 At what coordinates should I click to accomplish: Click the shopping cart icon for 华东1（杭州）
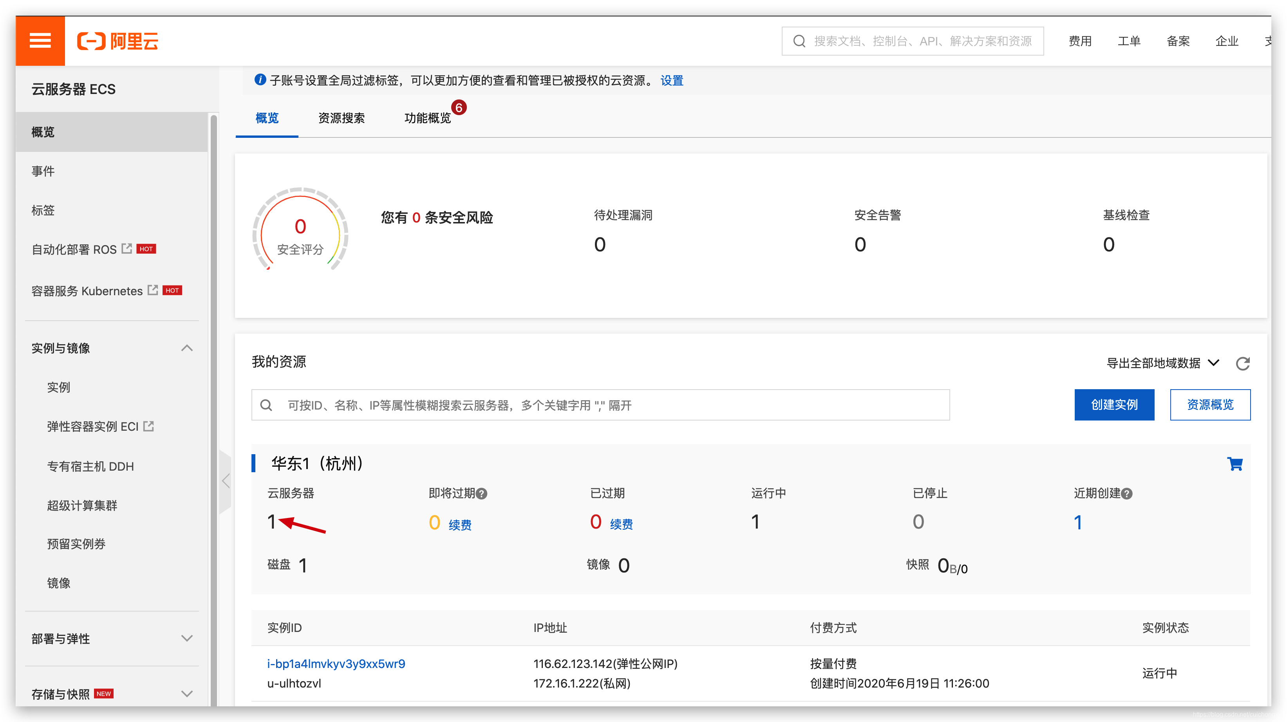1235,464
